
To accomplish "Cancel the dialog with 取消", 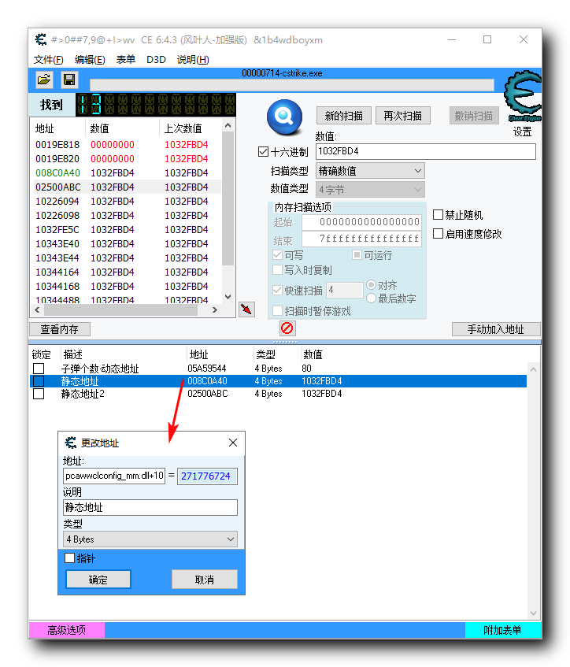I will coord(205,580).
